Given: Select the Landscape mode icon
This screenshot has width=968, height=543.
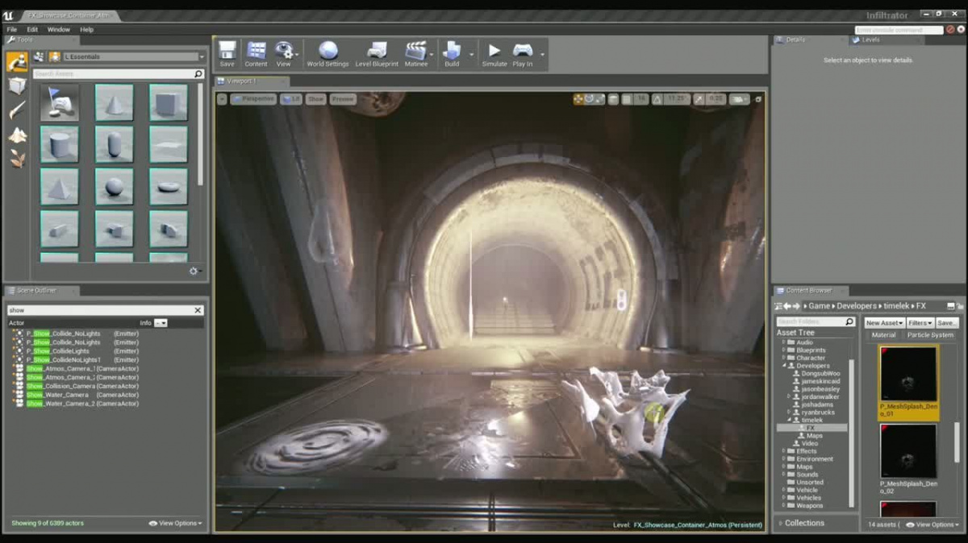Looking at the screenshot, I should pyautogui.click(x=17, y=135).
